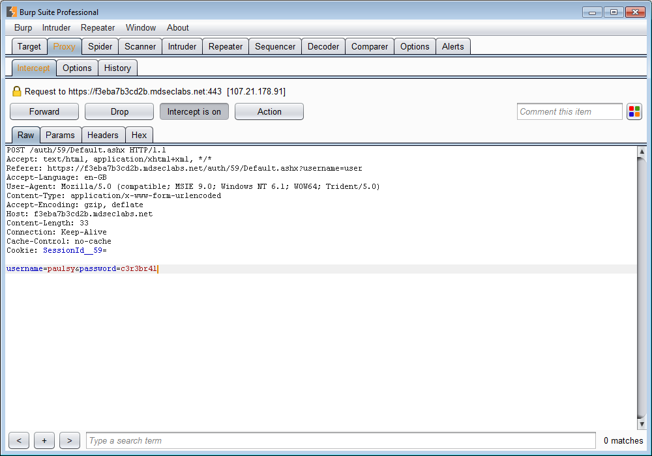Image resolution: width=652 pixels, height=456 pixels.
Task: Open the proxy History sub-tab
Action: pos(117,68)
